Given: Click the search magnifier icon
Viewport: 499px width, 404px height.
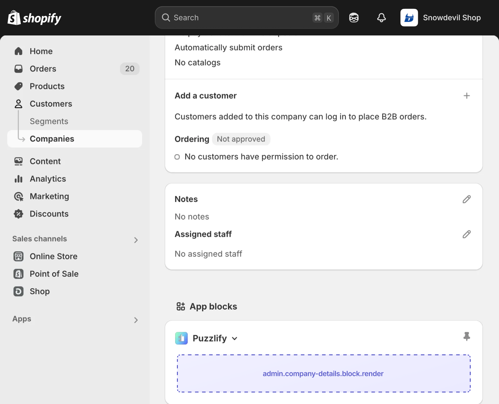Looking at the screenshot, I should click(166, 18).
